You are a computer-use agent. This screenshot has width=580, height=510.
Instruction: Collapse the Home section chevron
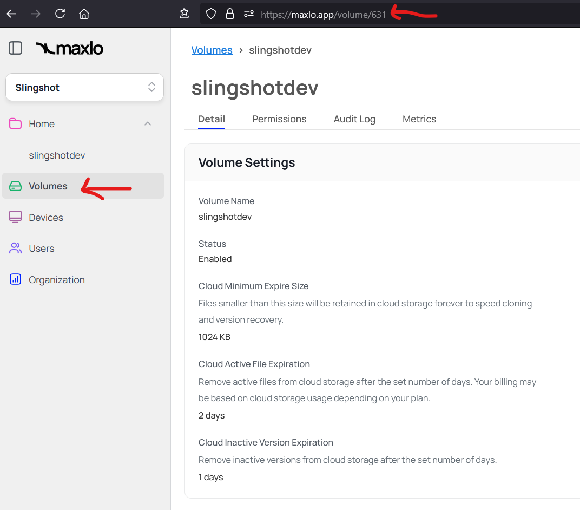(148, 124)
